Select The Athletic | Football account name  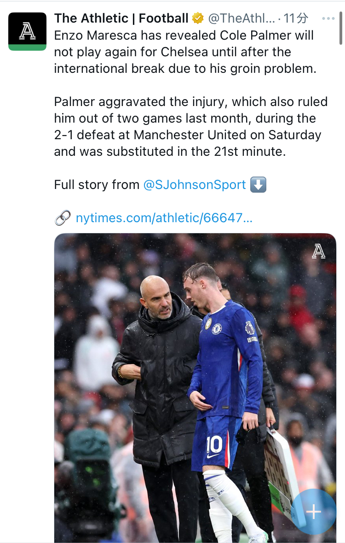pos(121,18)
